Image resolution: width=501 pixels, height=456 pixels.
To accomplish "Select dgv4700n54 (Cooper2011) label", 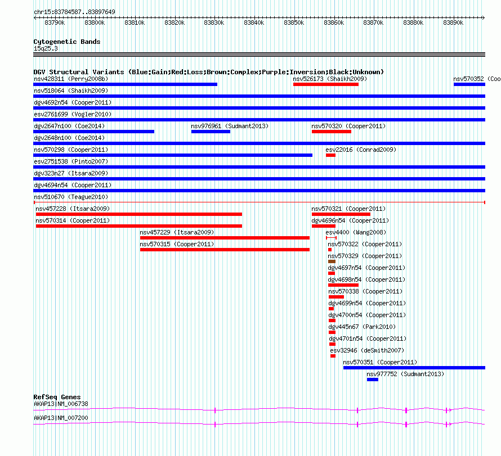I will (x=368, y=315).
